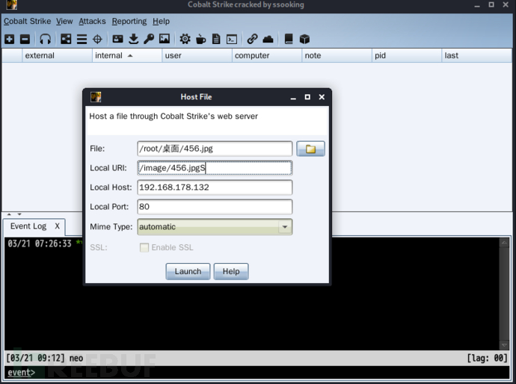This screenshot has height=384, width=516.
Task: Open the Keystrokes key icon
Action: [x=149, y=39]
